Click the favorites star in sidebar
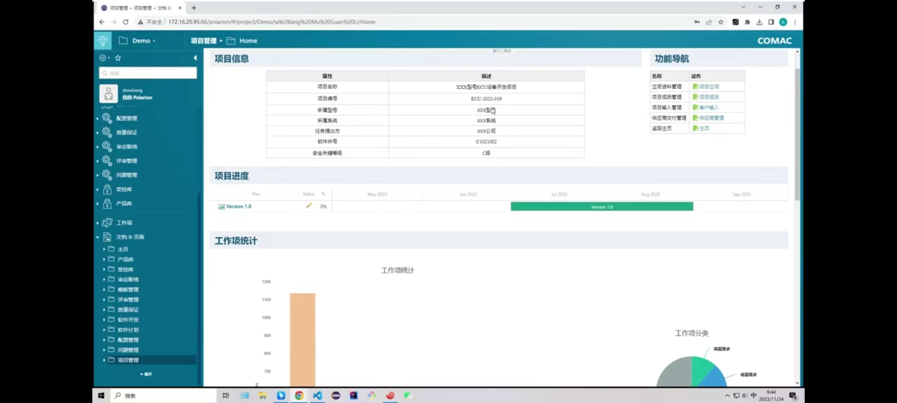This screenshot has width=897, height=403. coord(118,58)
